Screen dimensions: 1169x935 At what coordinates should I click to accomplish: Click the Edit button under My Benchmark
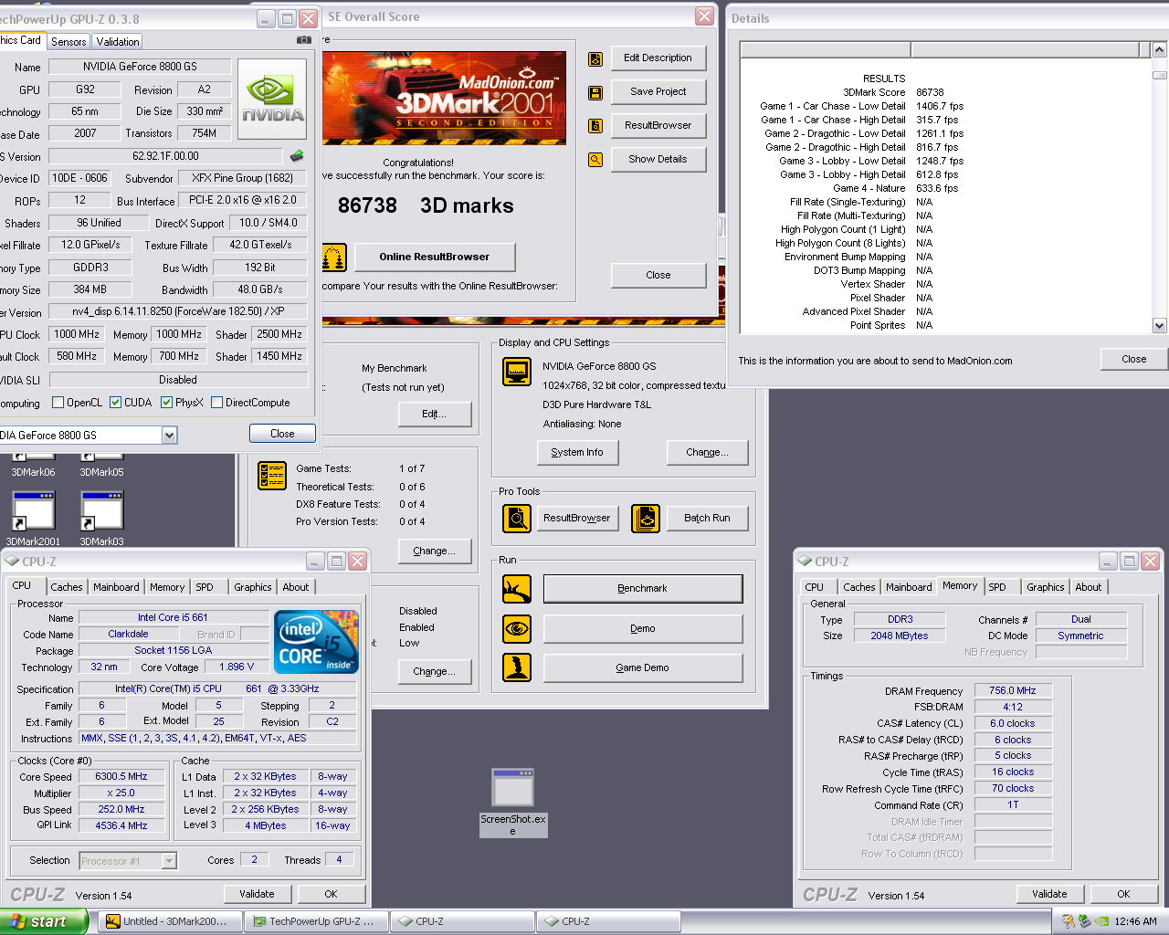(x=435, y=415)
